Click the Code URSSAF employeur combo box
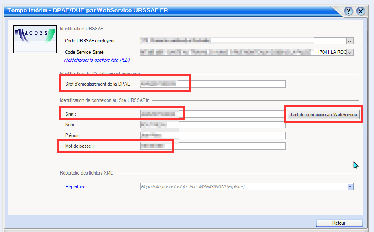 (246, 41)
